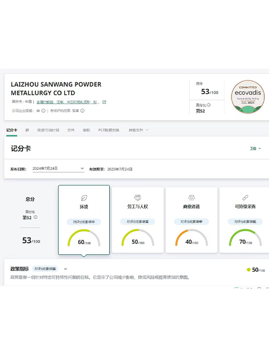Click the underlined industry category link
The image size is (269, 357).
[68, 102]
